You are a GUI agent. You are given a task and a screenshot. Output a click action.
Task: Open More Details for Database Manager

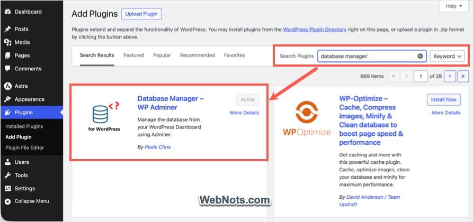(x=244, y=113)
